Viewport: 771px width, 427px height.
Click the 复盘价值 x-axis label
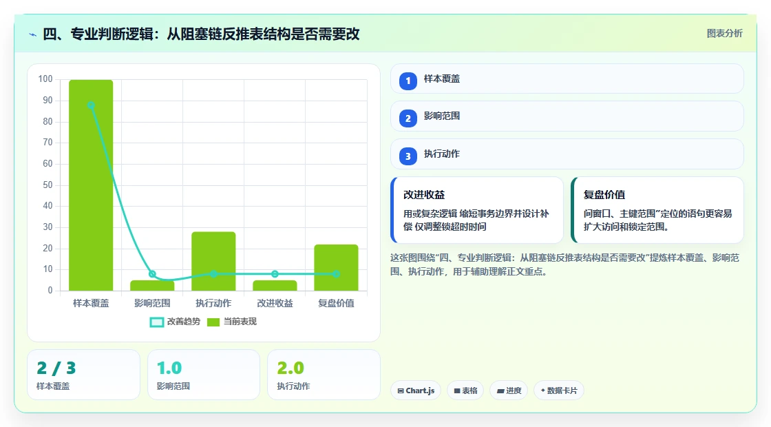click(x=337, y=304)
